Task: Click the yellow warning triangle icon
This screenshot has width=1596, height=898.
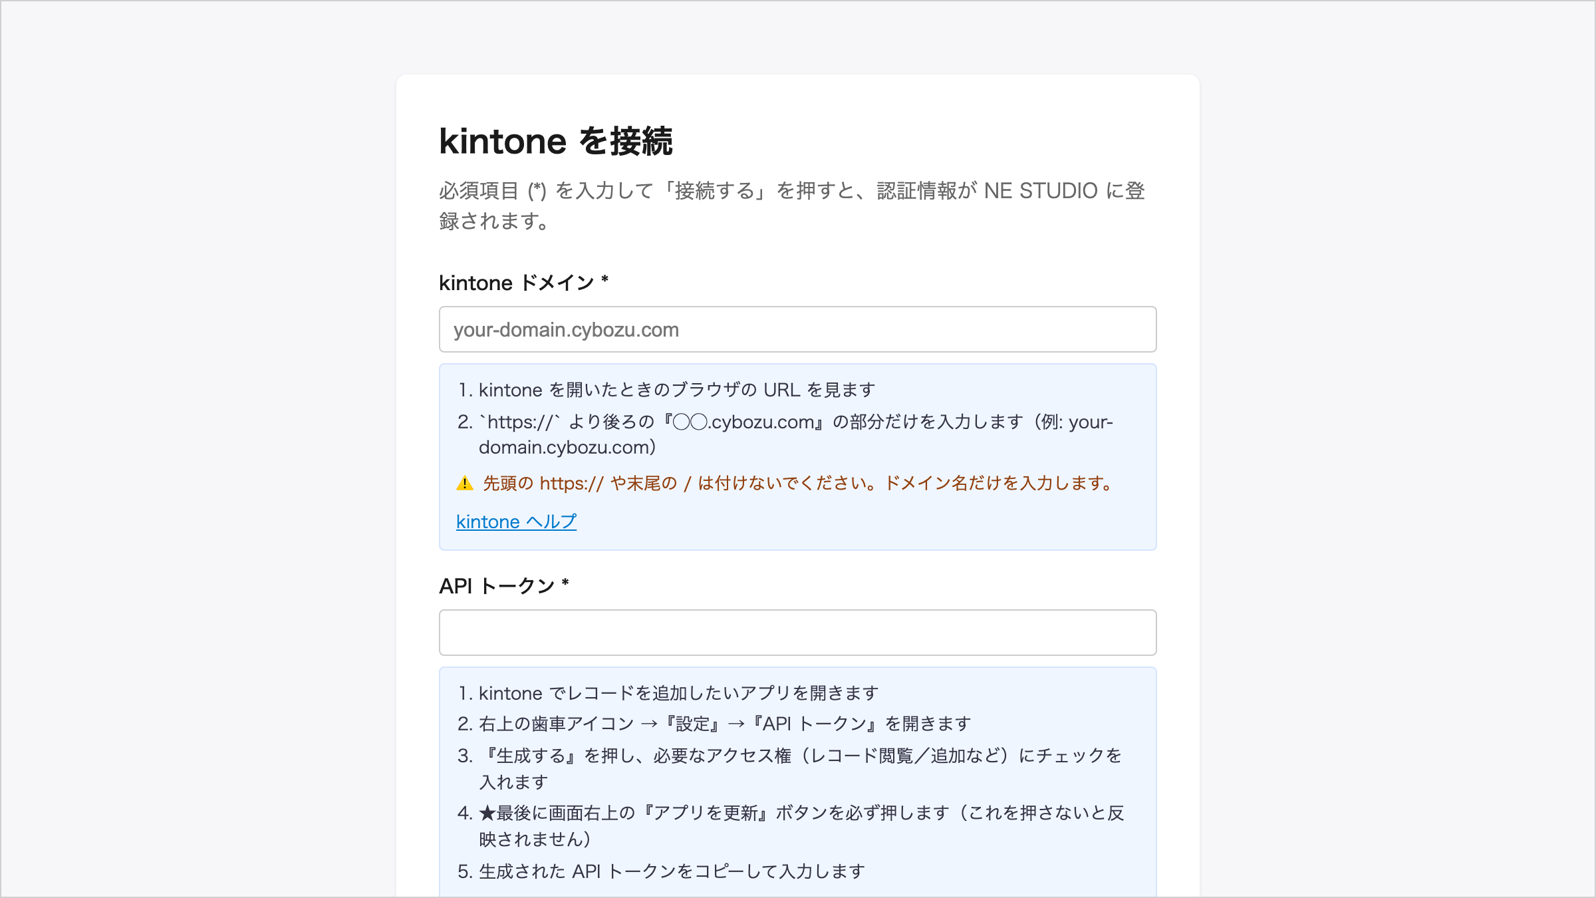Action: click(x=465, y=484)
